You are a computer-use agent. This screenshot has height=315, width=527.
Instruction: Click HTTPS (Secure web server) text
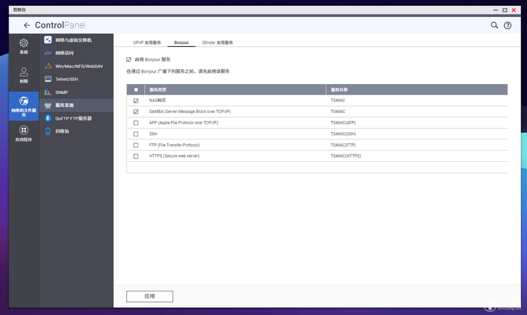pyautogui.click(x=174, y=156)
